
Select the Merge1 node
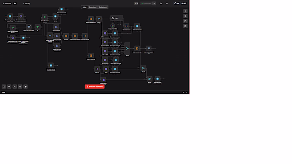(x=143, y=68)
